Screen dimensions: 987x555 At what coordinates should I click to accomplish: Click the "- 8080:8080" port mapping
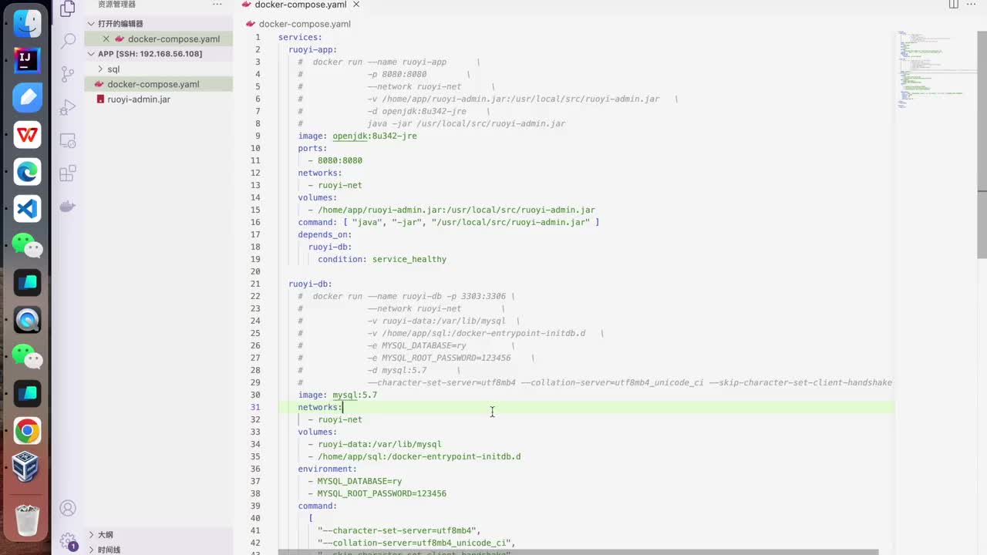point(335,160)
